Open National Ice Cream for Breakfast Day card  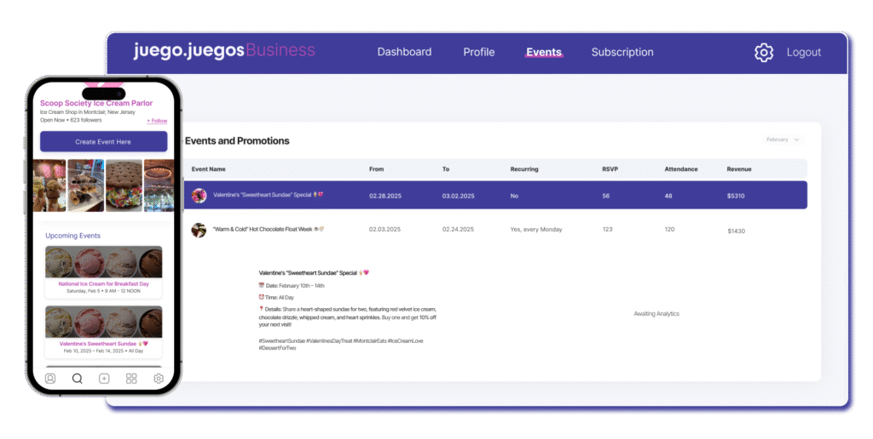click(x=103, y=272)
